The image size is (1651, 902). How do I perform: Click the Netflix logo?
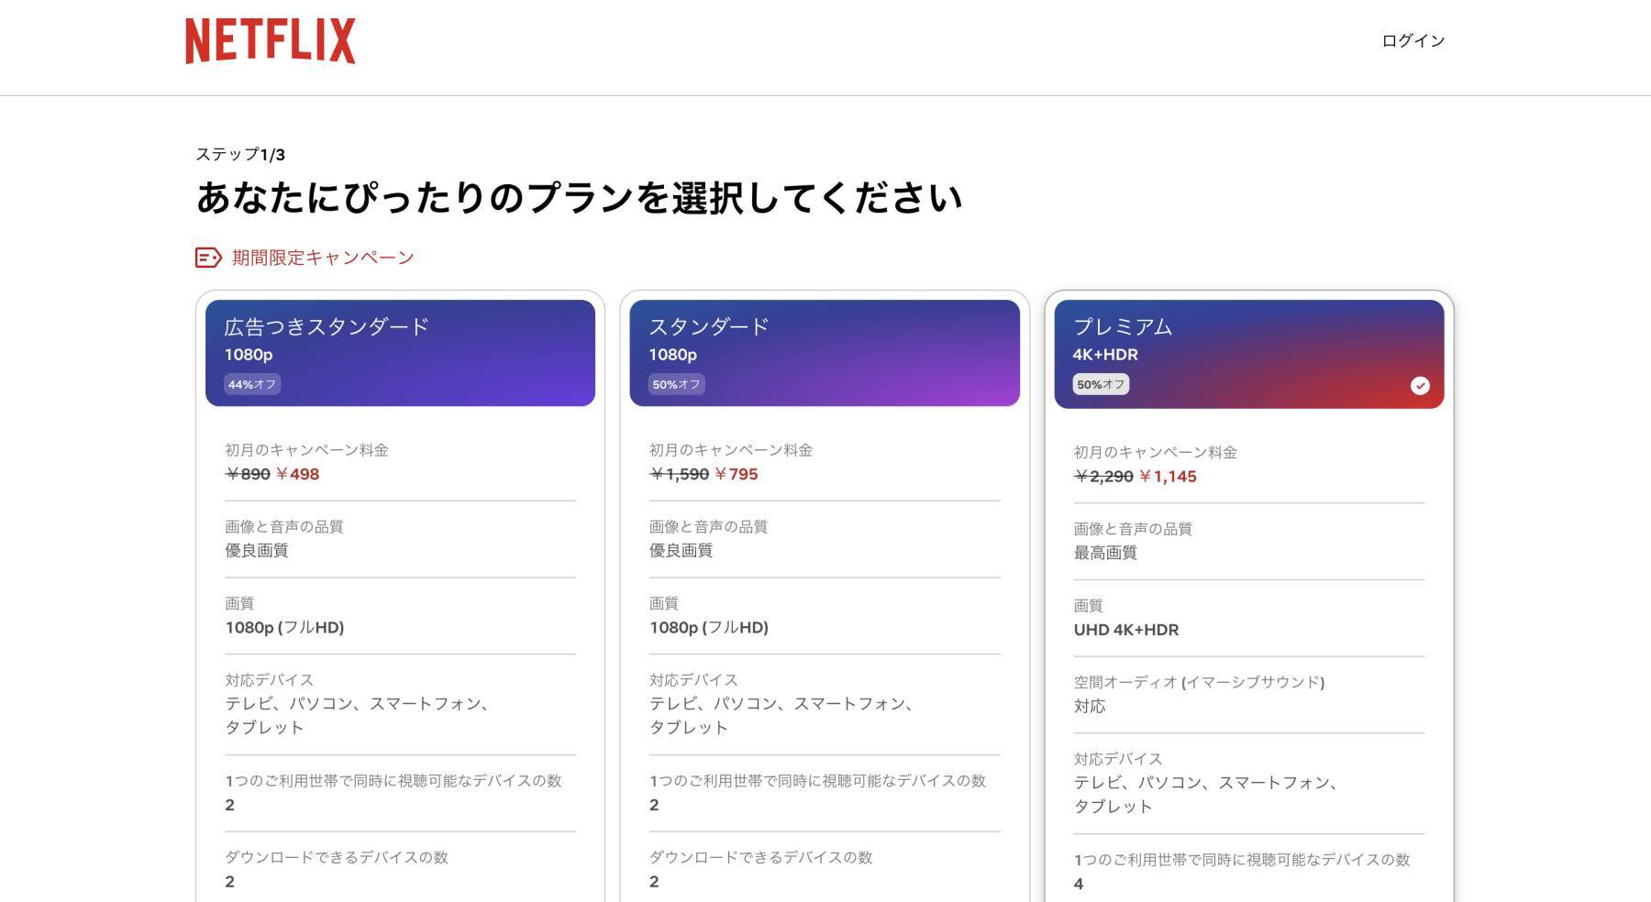pyautogui.click(x=271, y=41)
